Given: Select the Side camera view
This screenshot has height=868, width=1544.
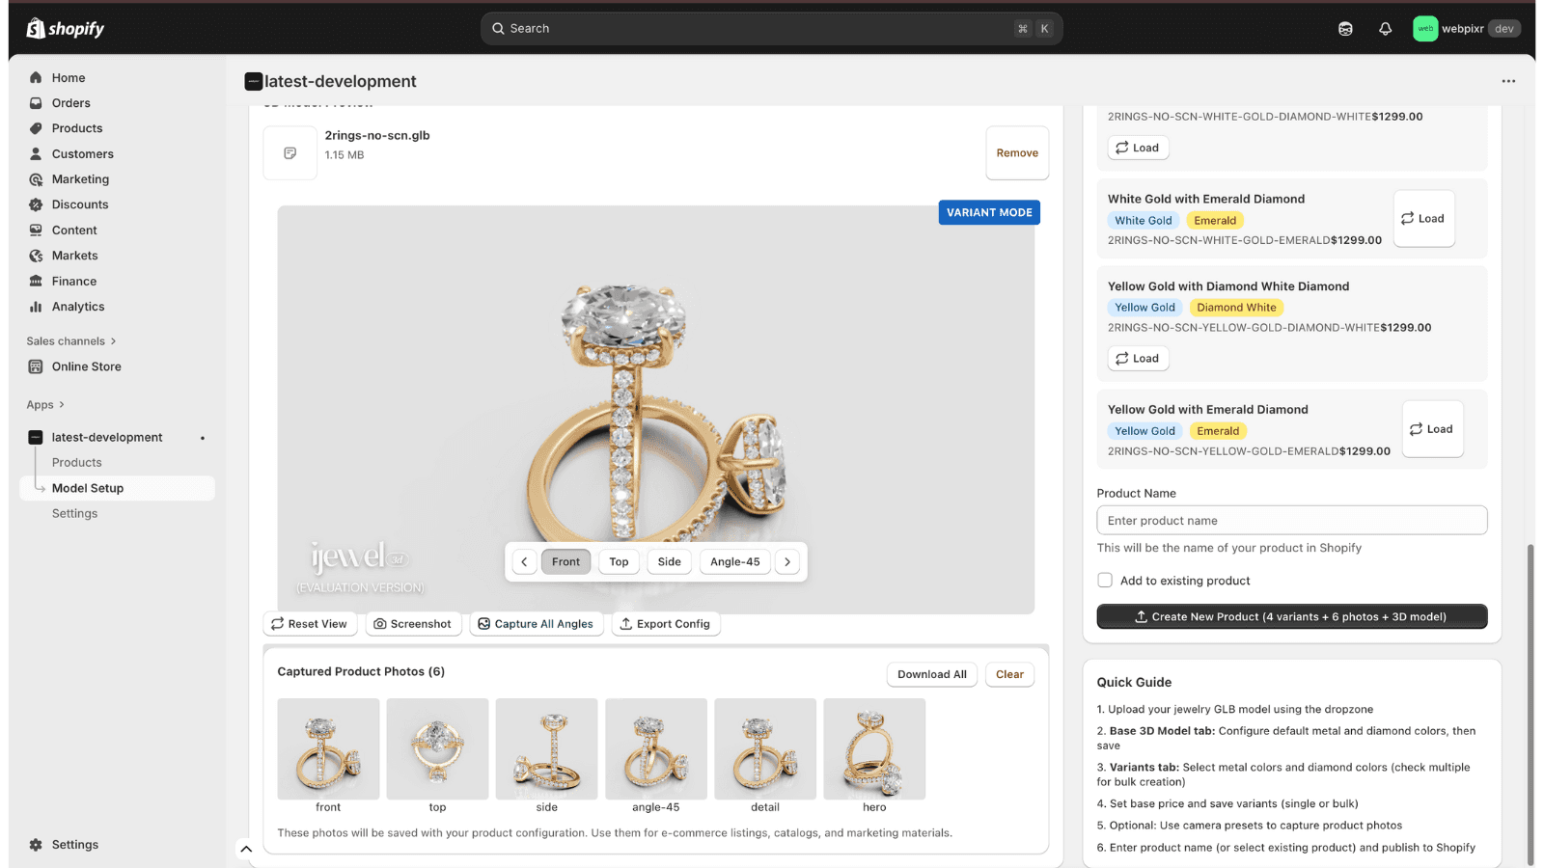Looking at the screenshot, I should pos(670,562).
